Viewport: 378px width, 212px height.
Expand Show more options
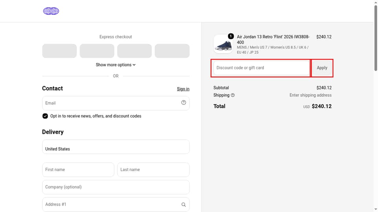click(116, 65)
